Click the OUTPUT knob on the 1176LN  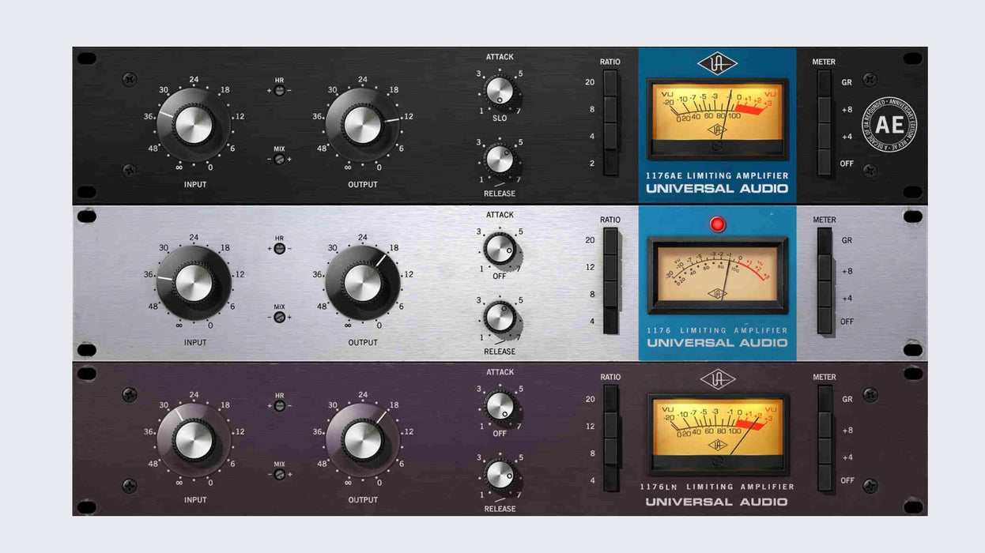(x=363, y=440)
